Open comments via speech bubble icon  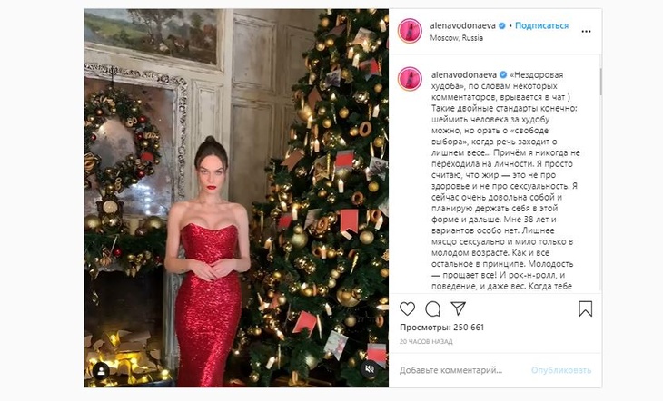click(x=432, y=309)
